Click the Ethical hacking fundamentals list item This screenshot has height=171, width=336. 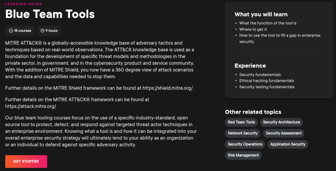point(266,81)
